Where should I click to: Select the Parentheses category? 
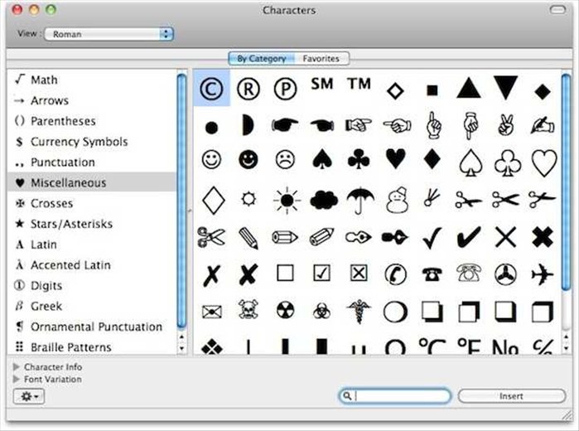92,121
